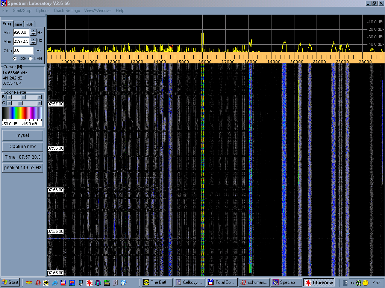Switch to the Time tab

18,24
